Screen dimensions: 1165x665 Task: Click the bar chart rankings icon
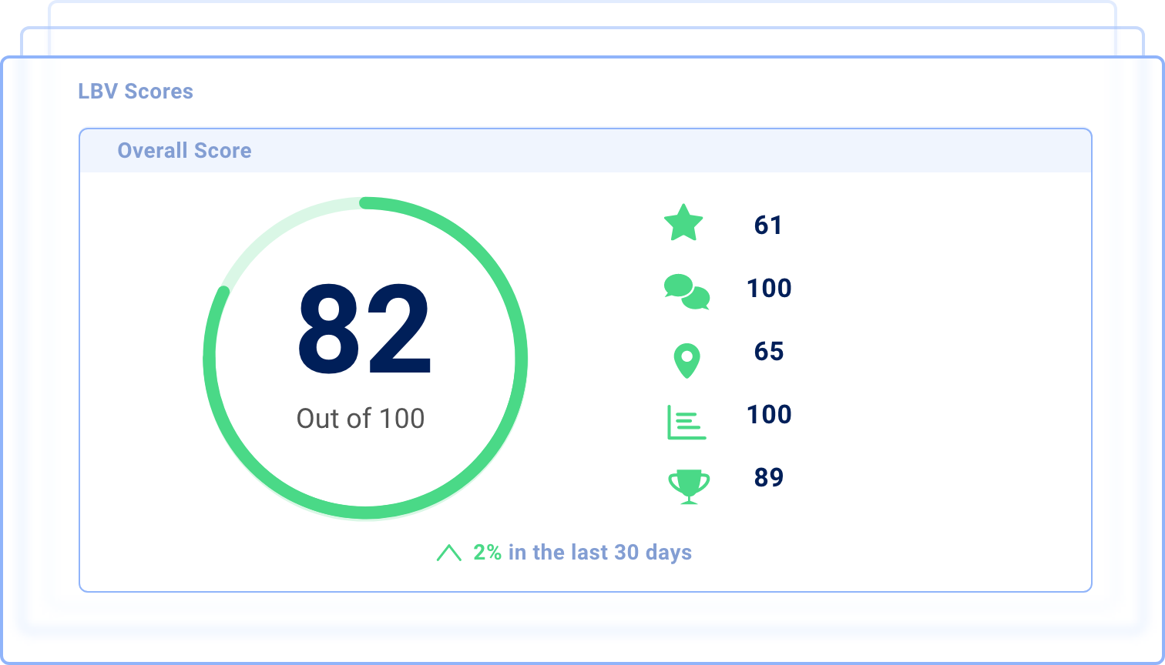pos(686,423)
